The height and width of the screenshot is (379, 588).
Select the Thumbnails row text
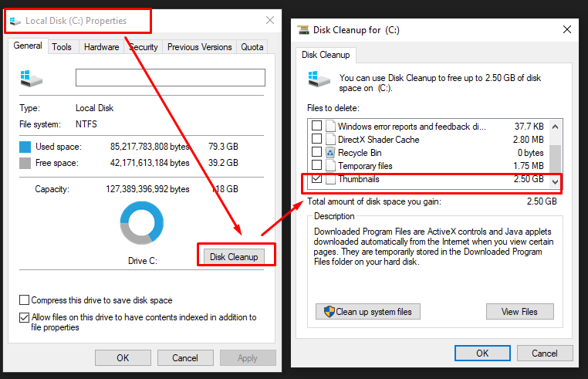359,179
